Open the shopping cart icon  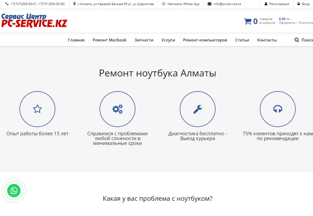coord(248,21)
